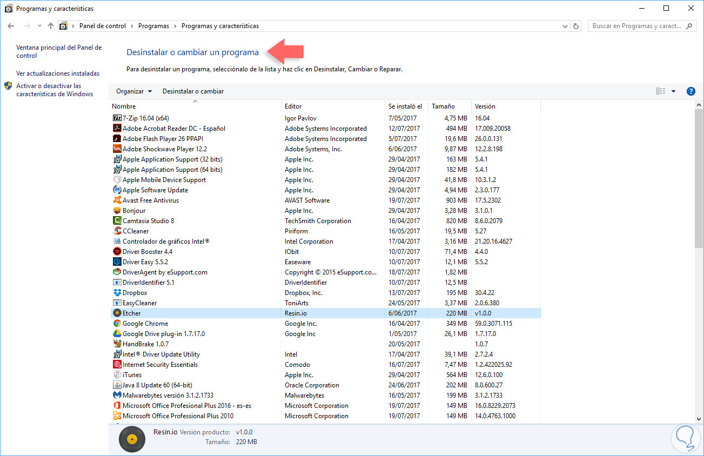Click the Programas breadcrumb
The image size is (704, 456).
point(153,26)
